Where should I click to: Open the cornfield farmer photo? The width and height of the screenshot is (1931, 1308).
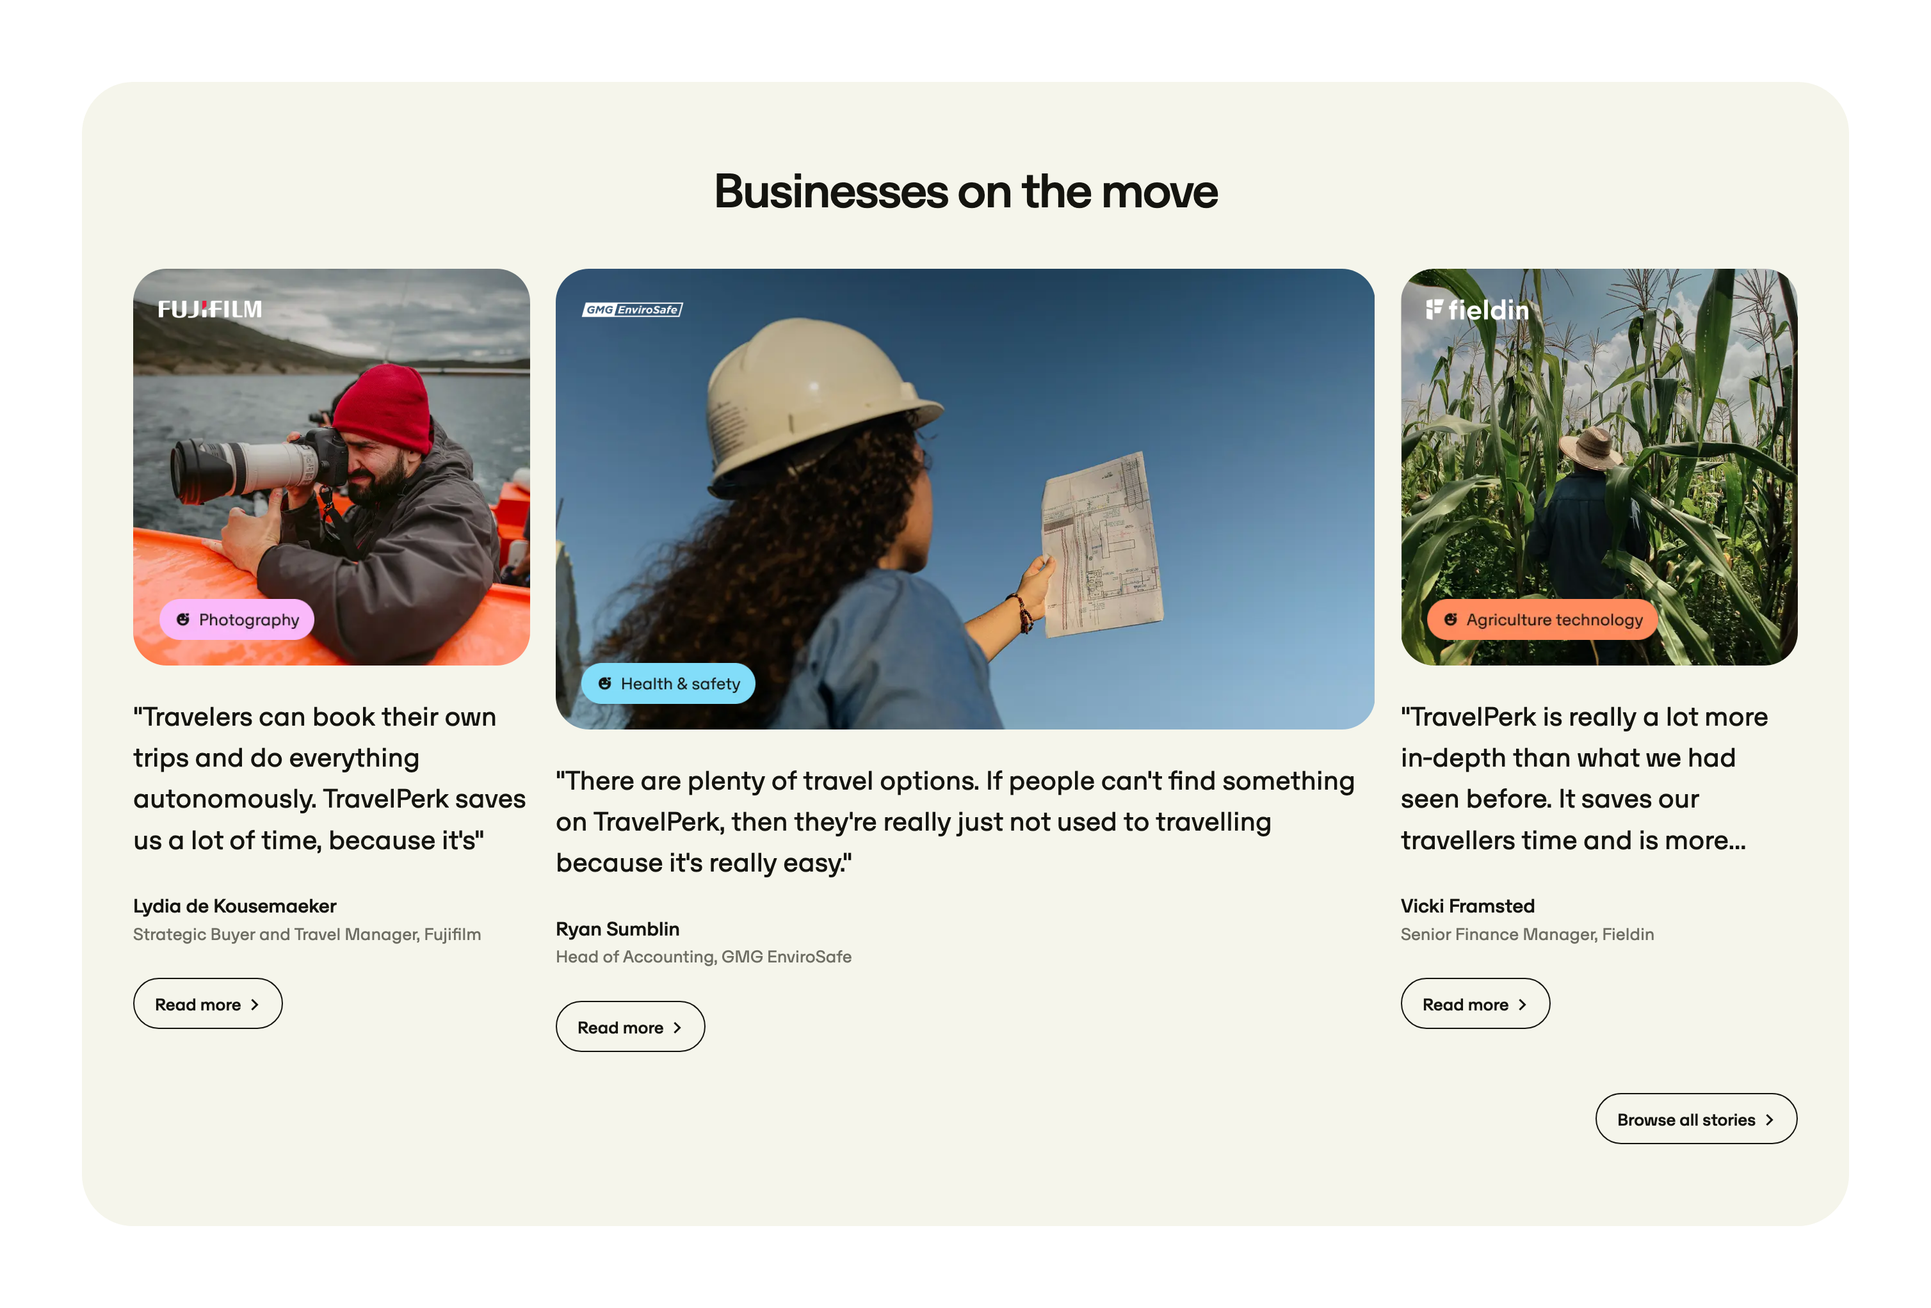click(x=1599, y=467)
